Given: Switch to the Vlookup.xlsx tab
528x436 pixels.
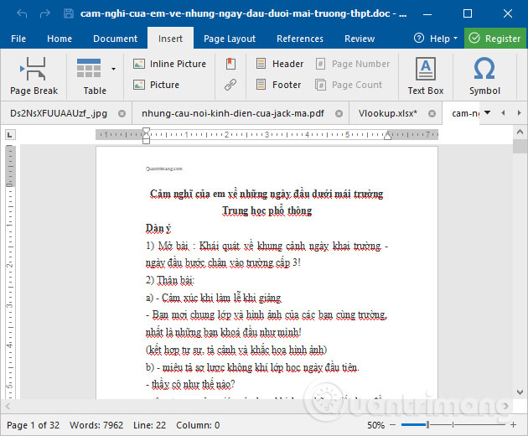Looking at the screenshot, I should [387, 113].
